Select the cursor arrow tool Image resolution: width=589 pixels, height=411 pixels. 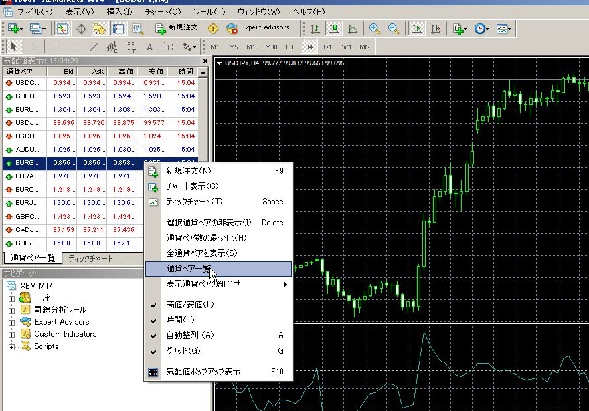point(14,47)
